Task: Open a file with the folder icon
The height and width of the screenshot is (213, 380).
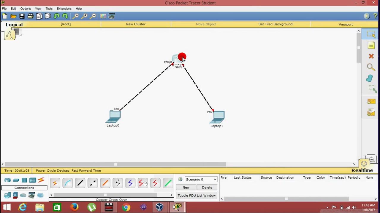Action: [x=13, y=16]
